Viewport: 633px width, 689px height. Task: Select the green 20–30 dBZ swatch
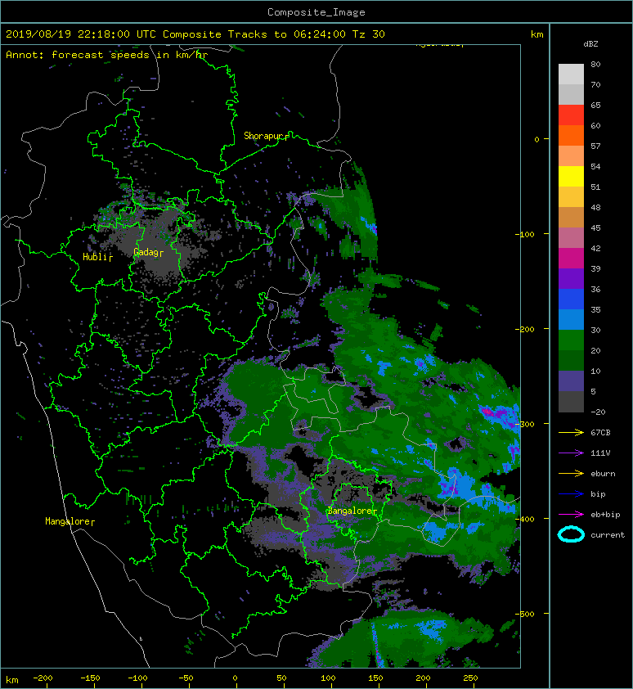point(571,340)
